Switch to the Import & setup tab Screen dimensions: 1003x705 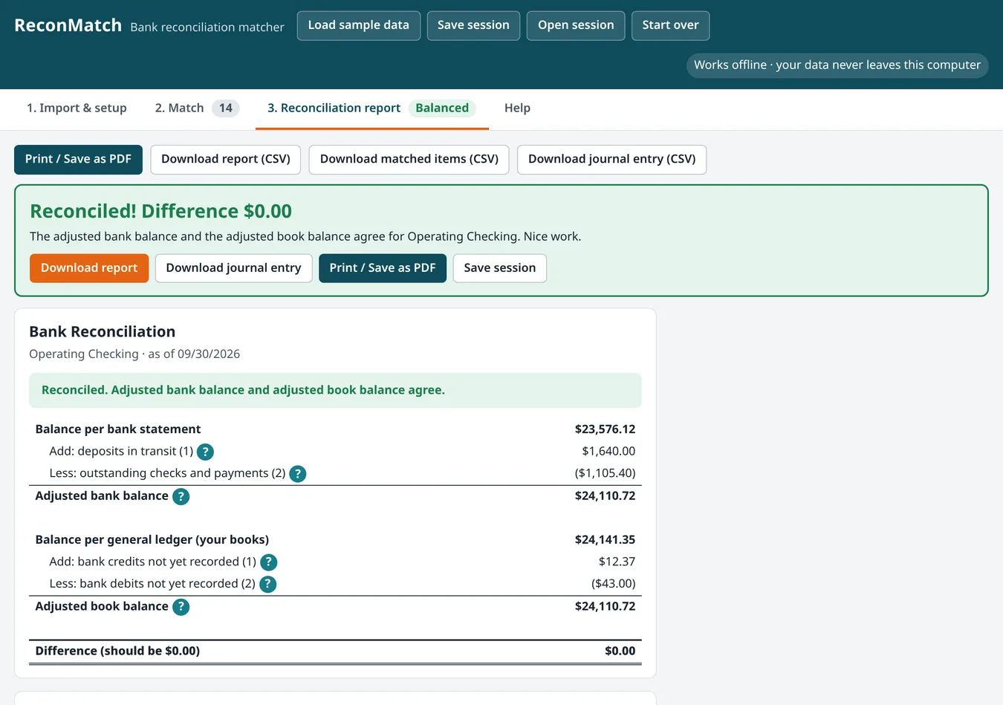pyautogui.click(x=77, y=108)
